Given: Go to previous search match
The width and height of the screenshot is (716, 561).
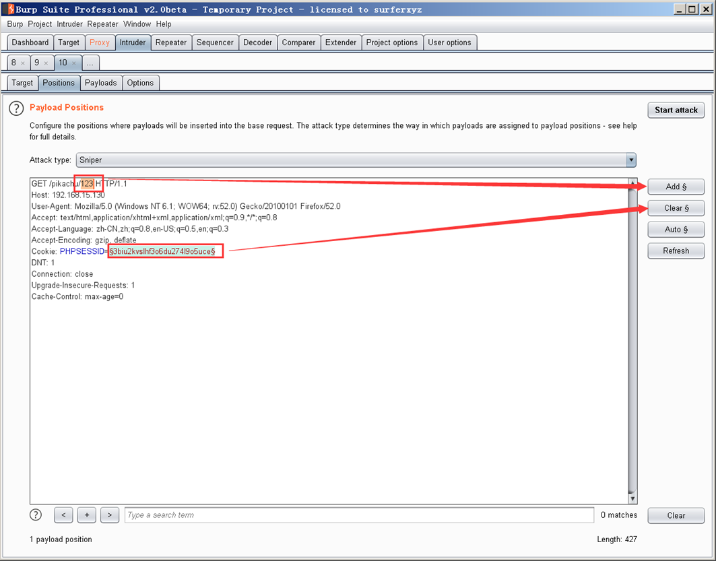Looking at the screenshot, I should pyautogui.click(x=63, y=515).
